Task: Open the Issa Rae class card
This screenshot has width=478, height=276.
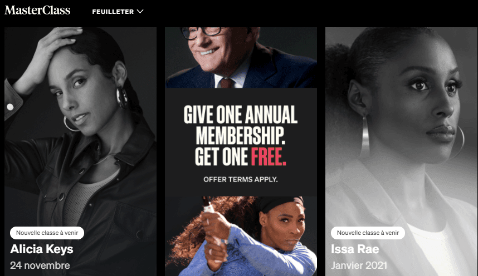Action: pyautogui.click(x=401, y=152)
